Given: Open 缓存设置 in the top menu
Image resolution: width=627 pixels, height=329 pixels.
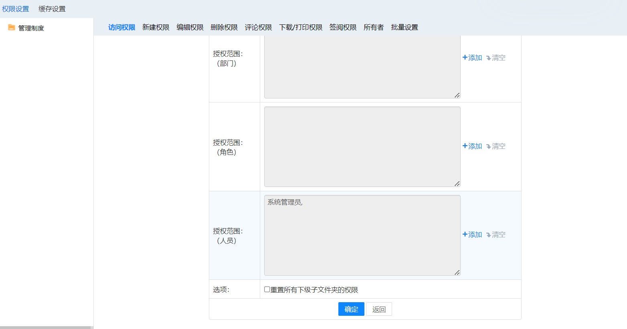Looking at the screenshot, I should (x=52, y=9).
